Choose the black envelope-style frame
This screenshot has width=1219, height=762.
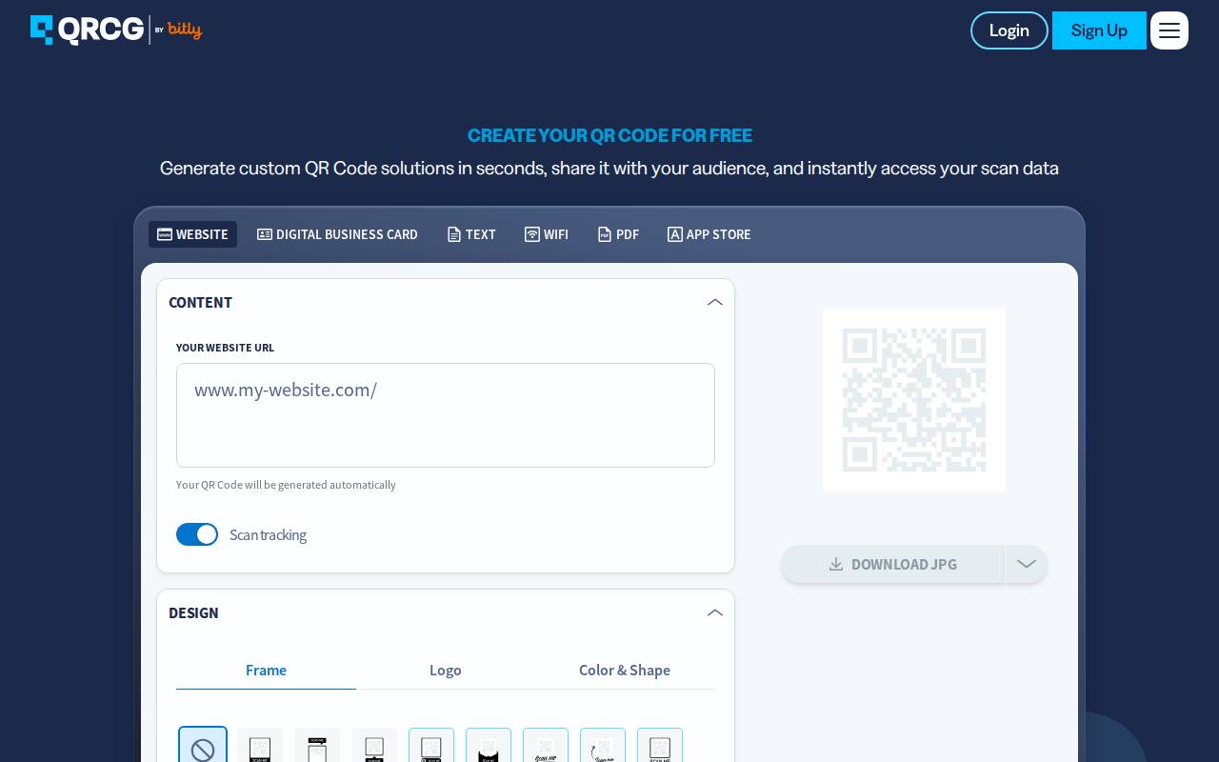(489, 746)
